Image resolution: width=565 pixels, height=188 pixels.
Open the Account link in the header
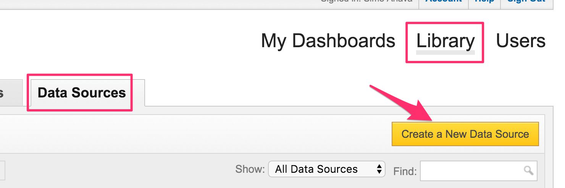[x=443, y=2]
